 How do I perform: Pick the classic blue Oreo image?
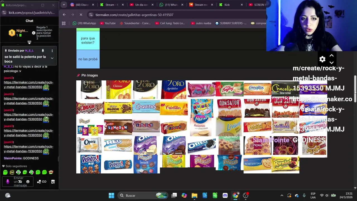202,145
